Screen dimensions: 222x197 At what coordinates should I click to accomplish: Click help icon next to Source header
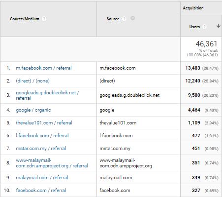[x=124, y=19]
